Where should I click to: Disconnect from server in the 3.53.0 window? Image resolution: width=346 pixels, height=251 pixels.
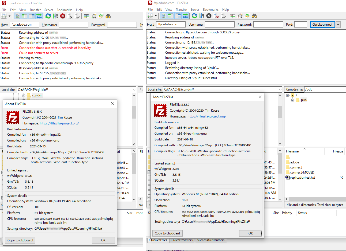70,16
